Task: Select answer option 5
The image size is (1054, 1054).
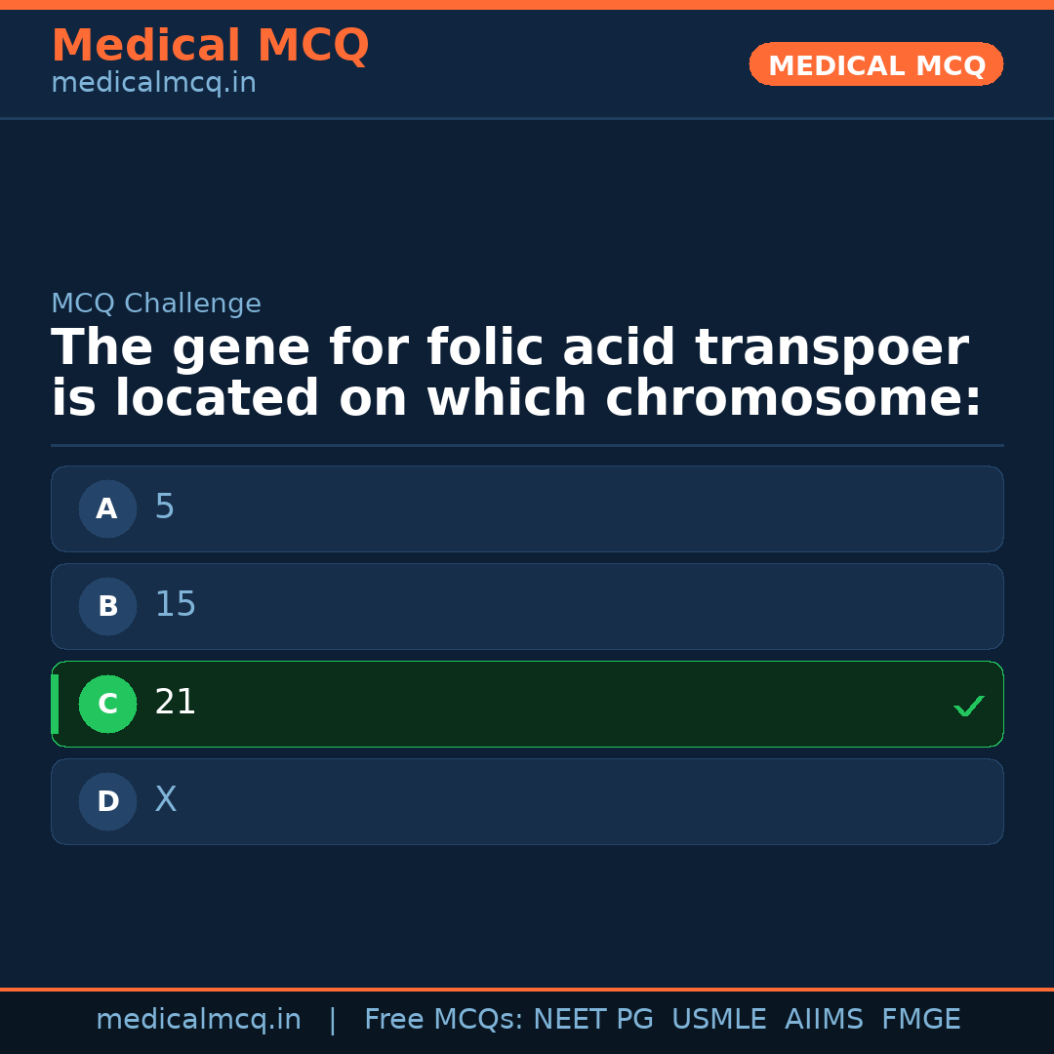Action: (x=527, y=508)
